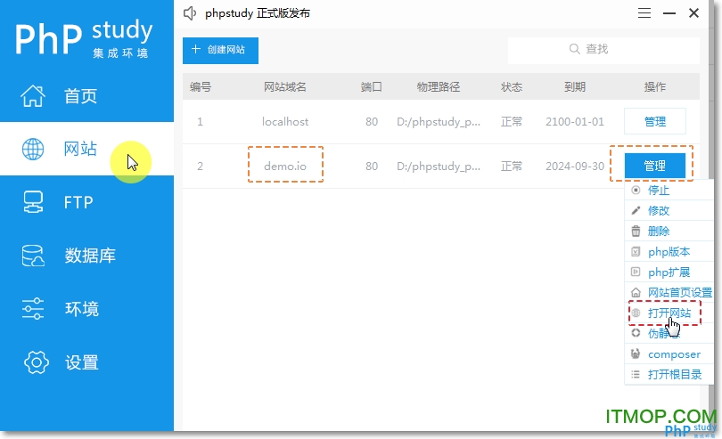Click the FTP server icon in sidebar
This screenshot has height=439, width=722.
(x=33, y=202)
